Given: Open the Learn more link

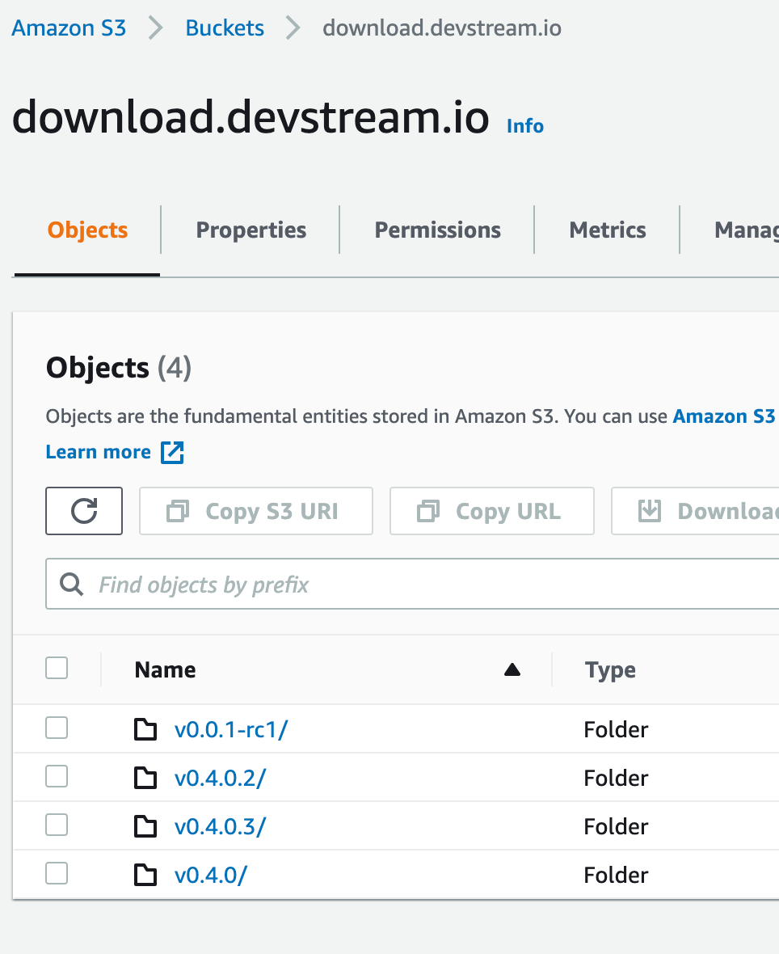Looking at the screenshot, I should 99,452.
